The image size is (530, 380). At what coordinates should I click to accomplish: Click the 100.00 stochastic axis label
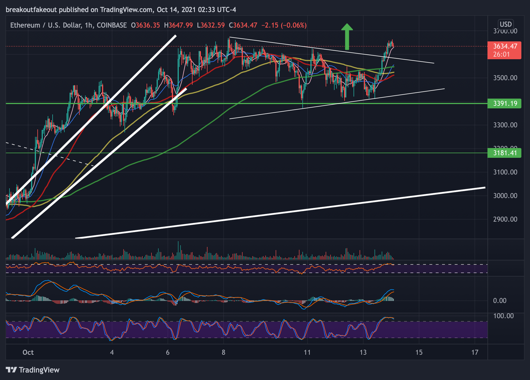(504, 316)
